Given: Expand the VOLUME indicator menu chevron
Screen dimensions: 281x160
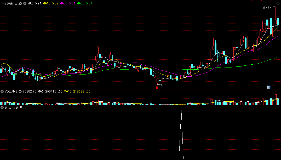Looking at the screenshot, I should [2, 91].
